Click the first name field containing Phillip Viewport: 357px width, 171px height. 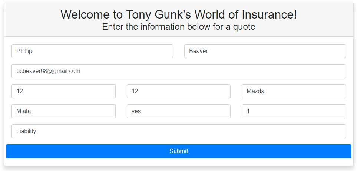tap(92, 51)
